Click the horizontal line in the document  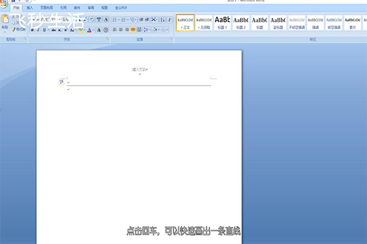point(139,86)
